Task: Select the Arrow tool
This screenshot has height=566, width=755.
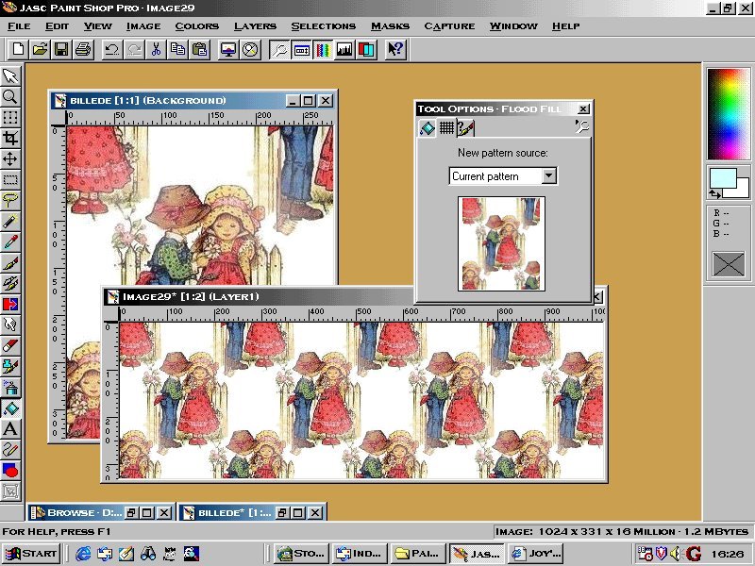Action: click(x=10, y=75)
